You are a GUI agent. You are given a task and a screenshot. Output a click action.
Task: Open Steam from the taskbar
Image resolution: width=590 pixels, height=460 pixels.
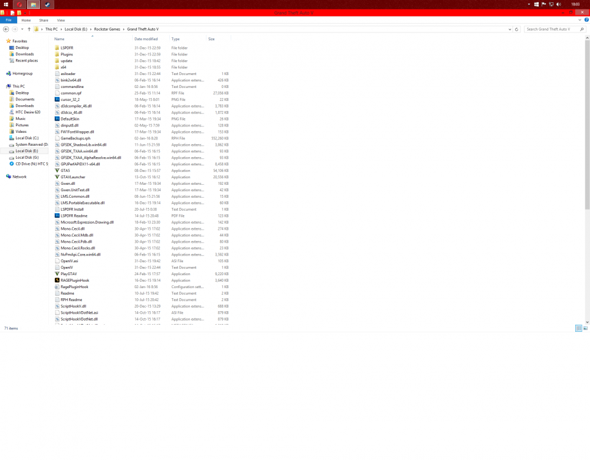pos(47,5)
